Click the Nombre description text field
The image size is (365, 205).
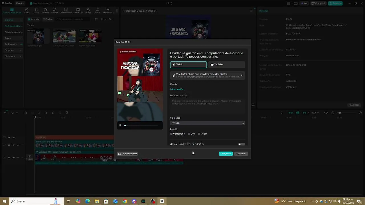[208, 106]
